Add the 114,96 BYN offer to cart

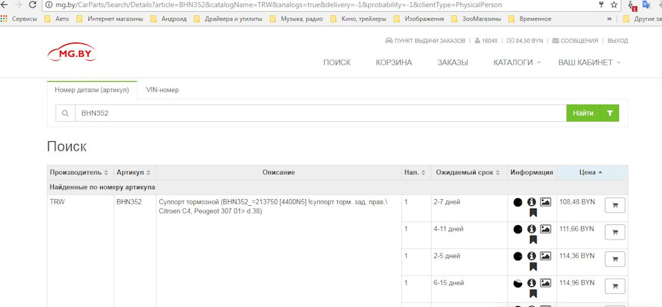pos(614,286)
